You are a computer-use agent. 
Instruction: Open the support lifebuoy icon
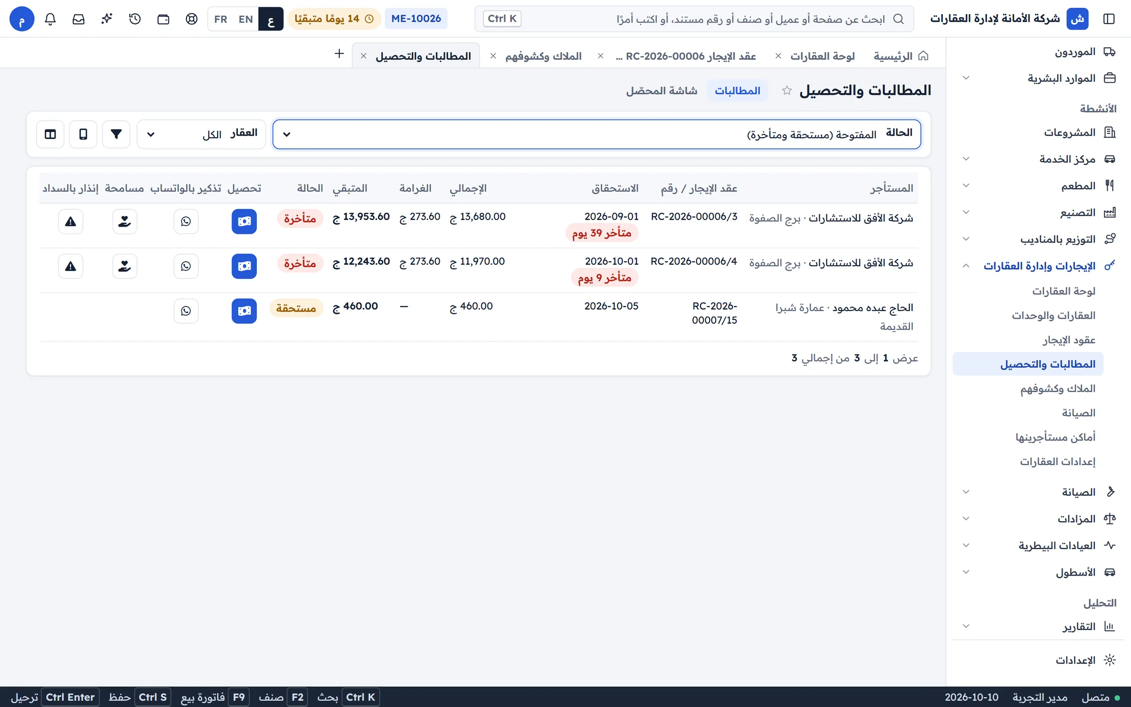pos(191,19)
